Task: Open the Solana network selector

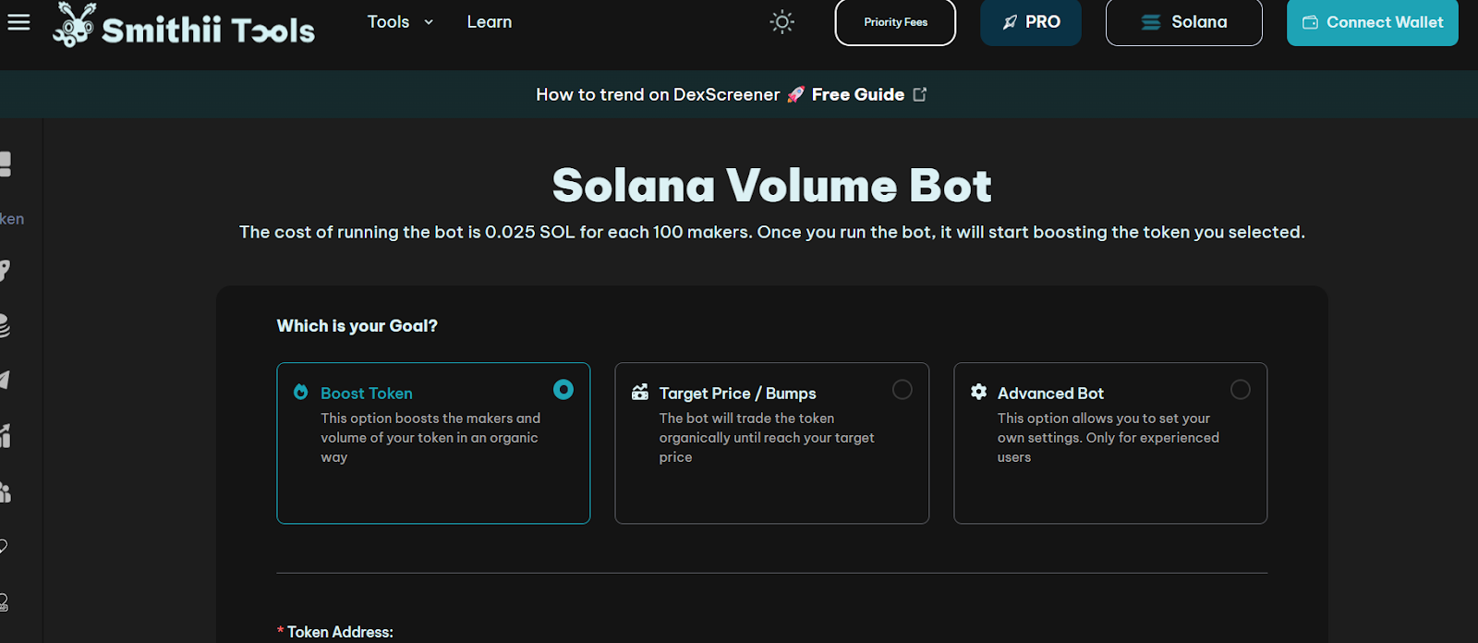Action: (x=1183, y=22)
